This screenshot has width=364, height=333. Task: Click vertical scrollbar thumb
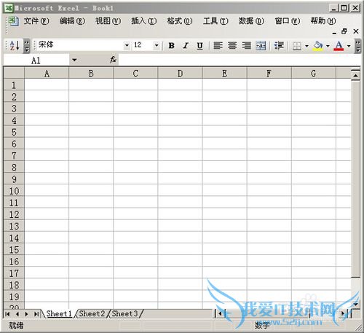click(355, 179)
